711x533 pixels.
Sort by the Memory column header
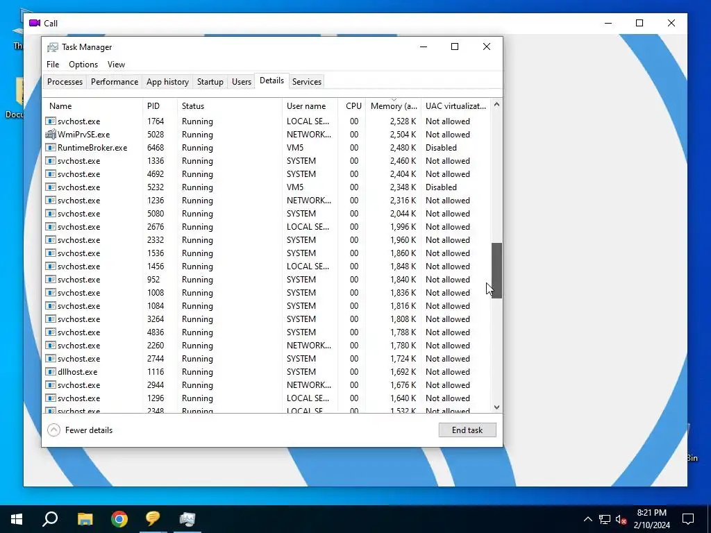[x=393, y=106]
